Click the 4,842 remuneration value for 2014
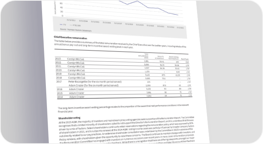 149,96
